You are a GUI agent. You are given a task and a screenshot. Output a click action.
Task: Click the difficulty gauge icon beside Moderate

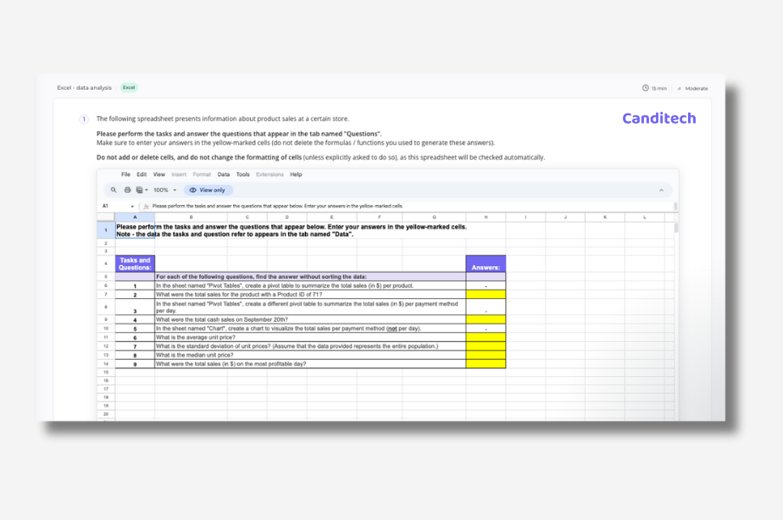[x=680, y=88]
